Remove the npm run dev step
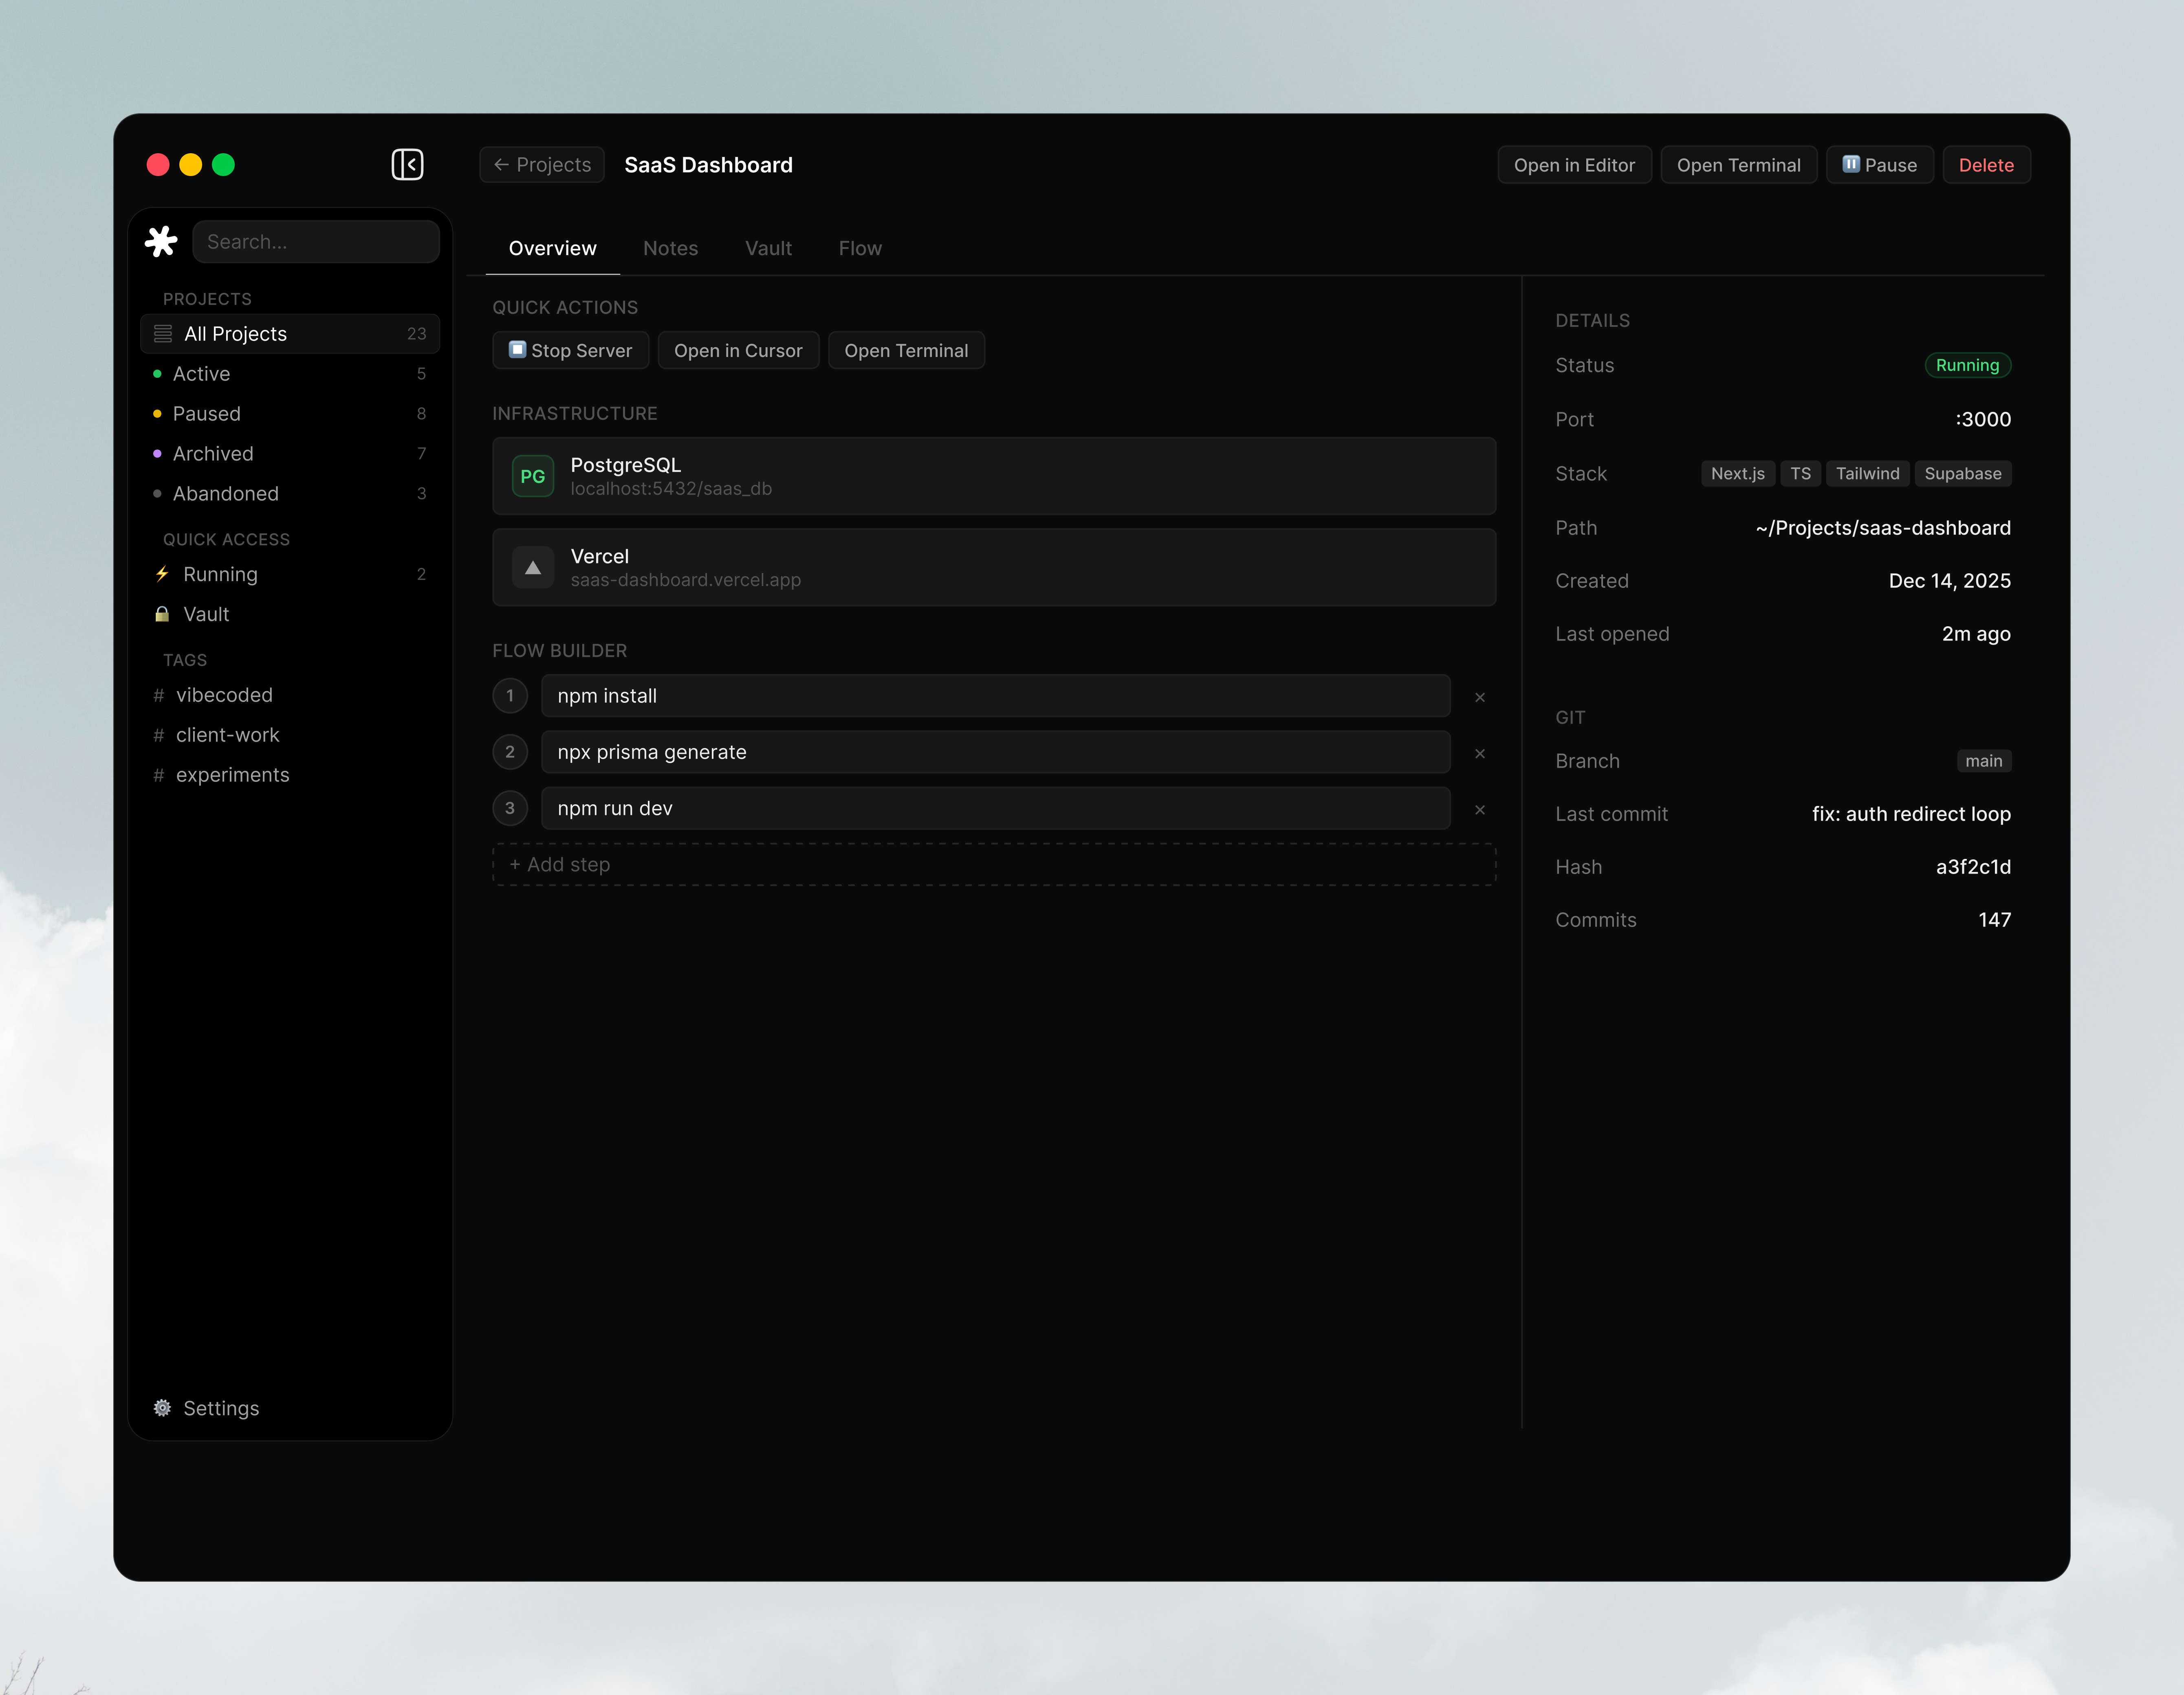Screen dimensions: 2184x1695 tap(1480, 809)
